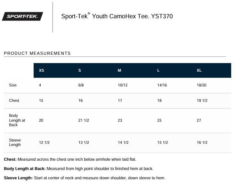This screenshot has height=186, width=235.
Task: Select the XS column header
Action: [42, 70]
